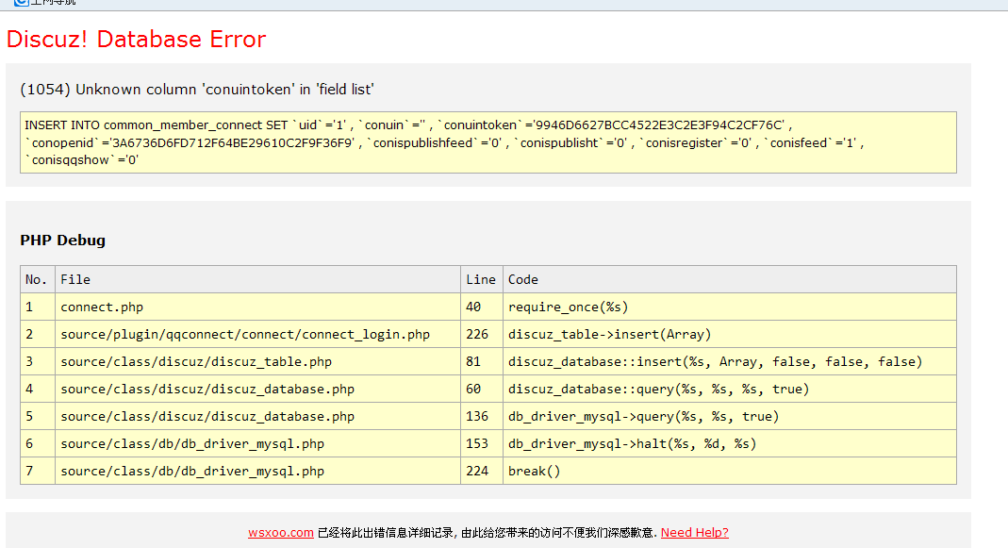The width and height of the screenshot is (1008, 548).
Task: Click the Need Help? link
Action: coord(694,533)
